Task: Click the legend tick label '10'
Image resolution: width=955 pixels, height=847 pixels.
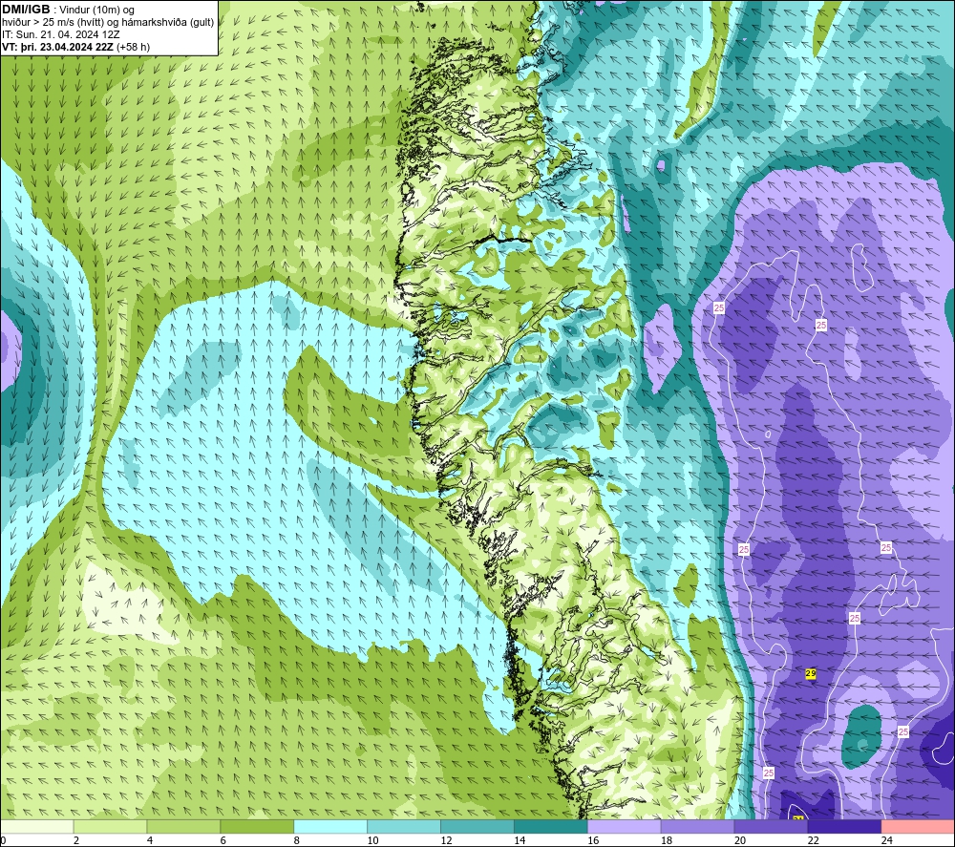Action: pyautogui.click(x=372, y=840)
